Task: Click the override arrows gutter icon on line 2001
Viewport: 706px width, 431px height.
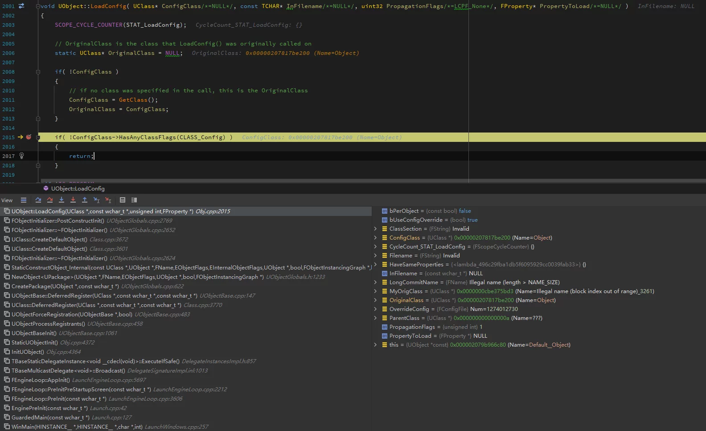Action: pos(21,6)
